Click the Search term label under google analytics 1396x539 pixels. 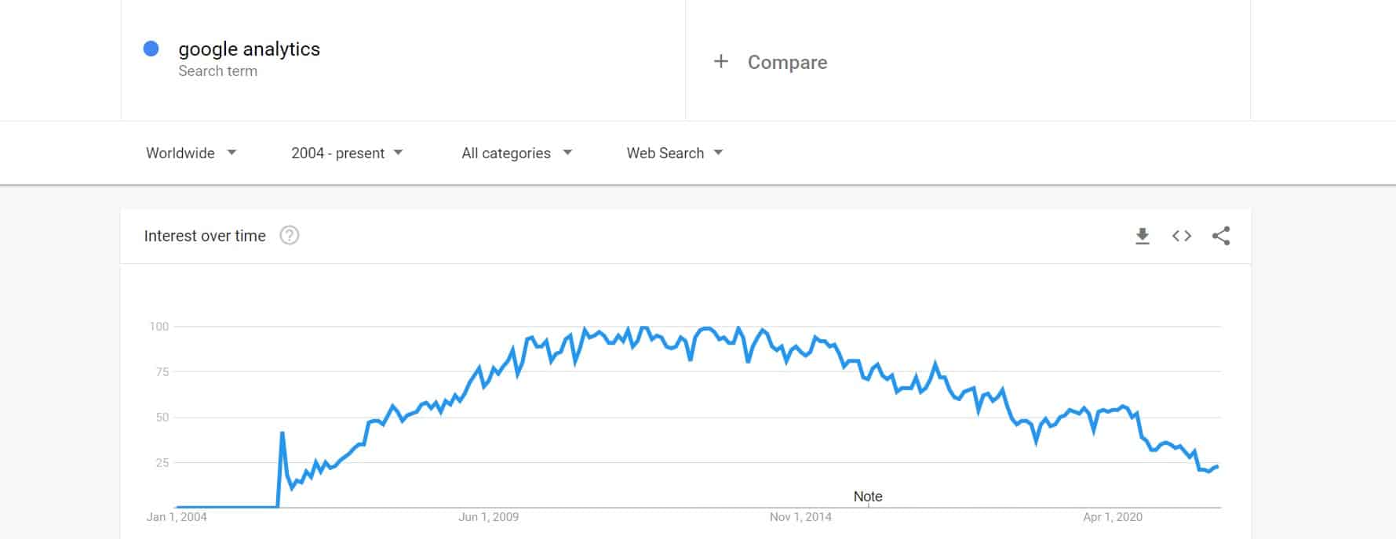[x=217, y=71]
